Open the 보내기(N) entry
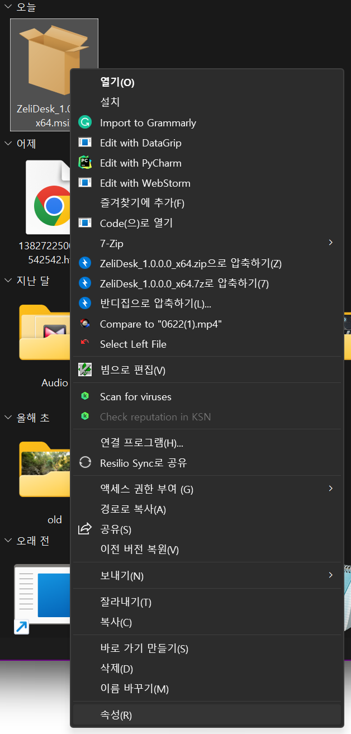The image size is (351, 734). [x=207, y=575]
